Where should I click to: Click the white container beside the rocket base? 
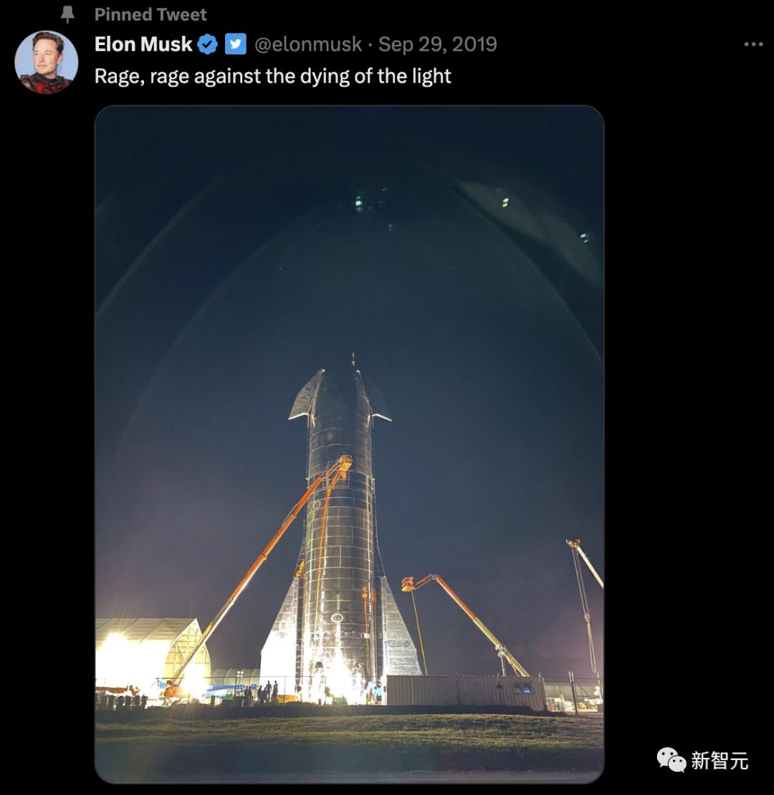click(x=466, y=692)
